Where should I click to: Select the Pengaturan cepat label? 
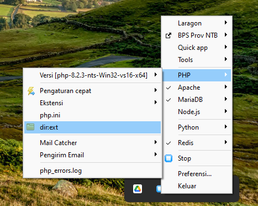66,91
